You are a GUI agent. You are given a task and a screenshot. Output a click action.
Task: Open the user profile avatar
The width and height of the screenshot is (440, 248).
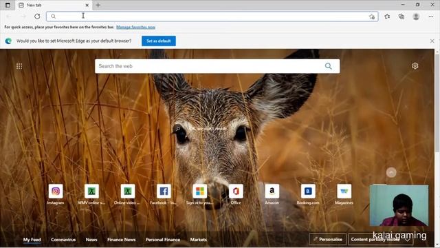(416, 17)
